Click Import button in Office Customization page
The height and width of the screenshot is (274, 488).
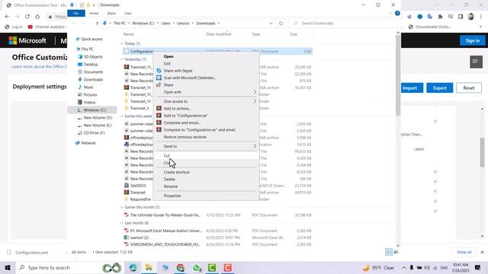(410, 88)
